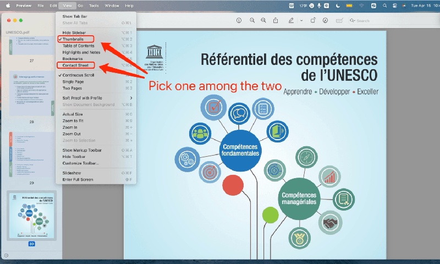The image size is (440, 264).
Task: Click the UNESCO.pdf sidebar title
Action: 18,32
